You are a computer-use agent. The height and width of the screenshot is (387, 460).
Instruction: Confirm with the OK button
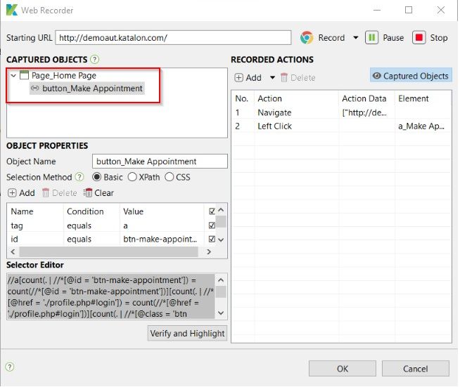click(x=343, y=369)
